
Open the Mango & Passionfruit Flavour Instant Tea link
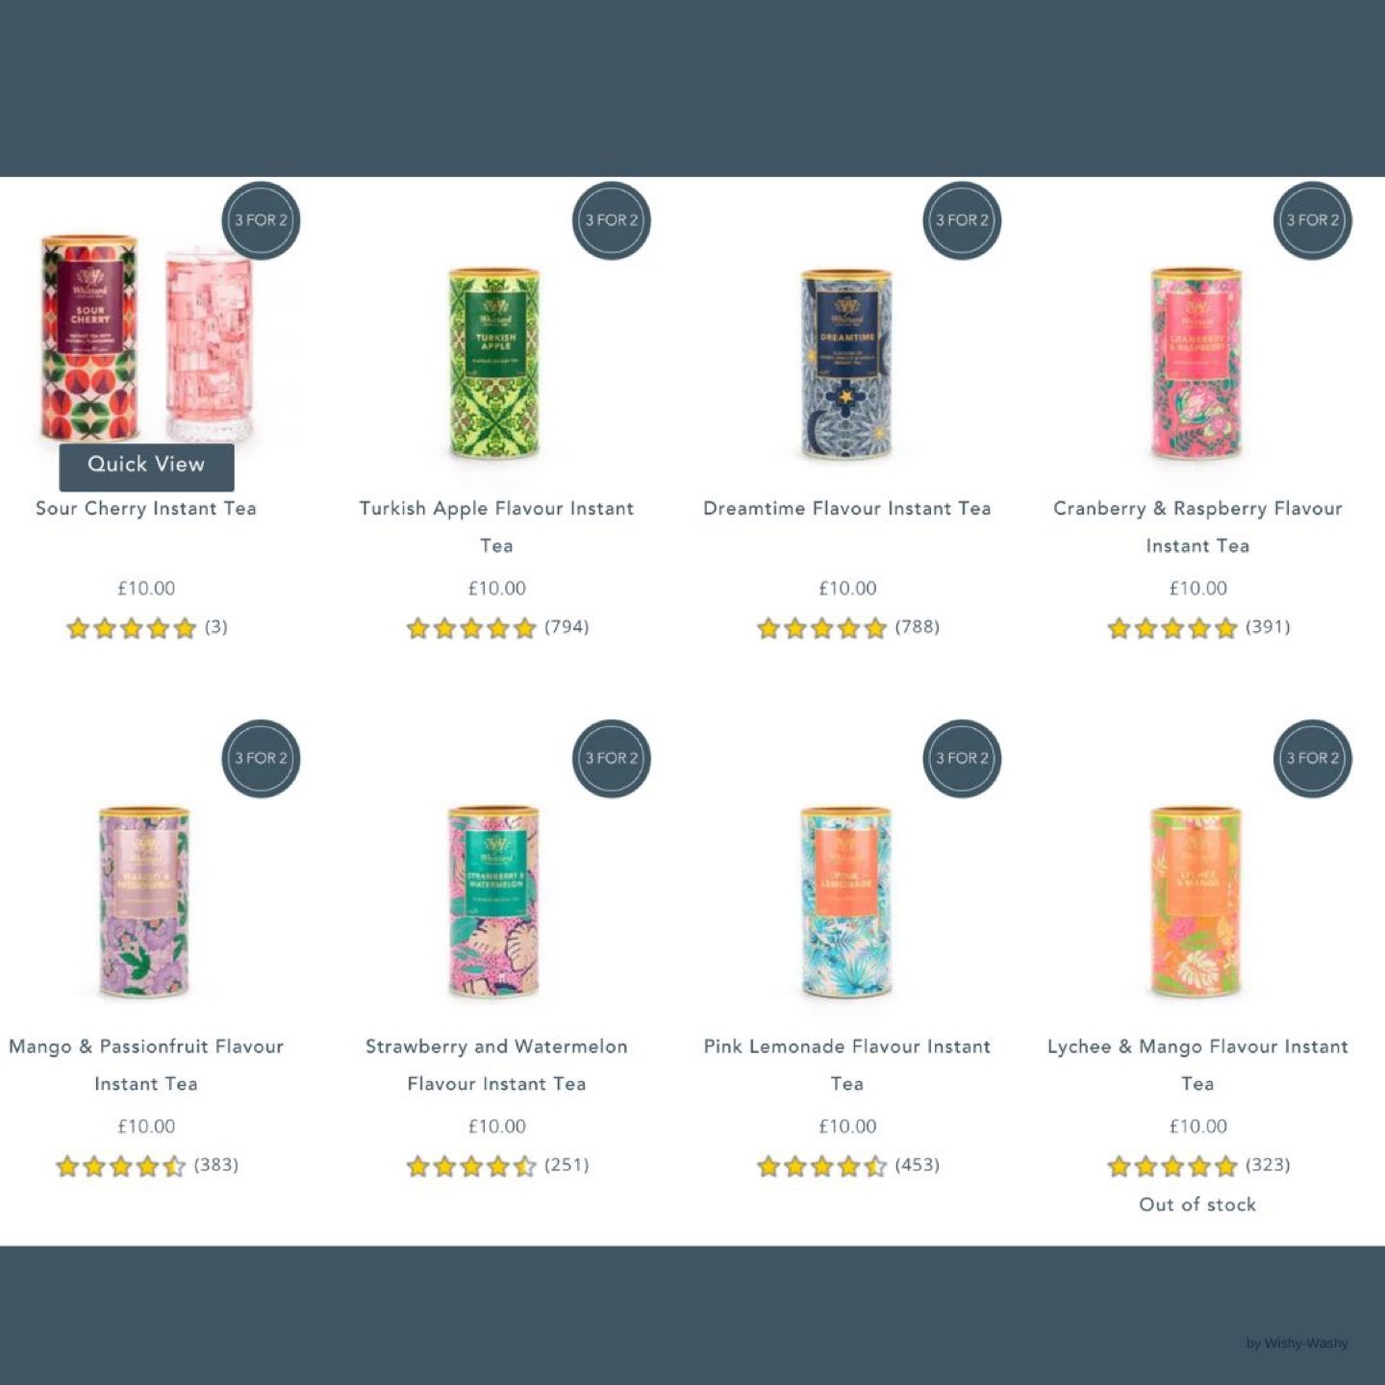[146, 1065]
